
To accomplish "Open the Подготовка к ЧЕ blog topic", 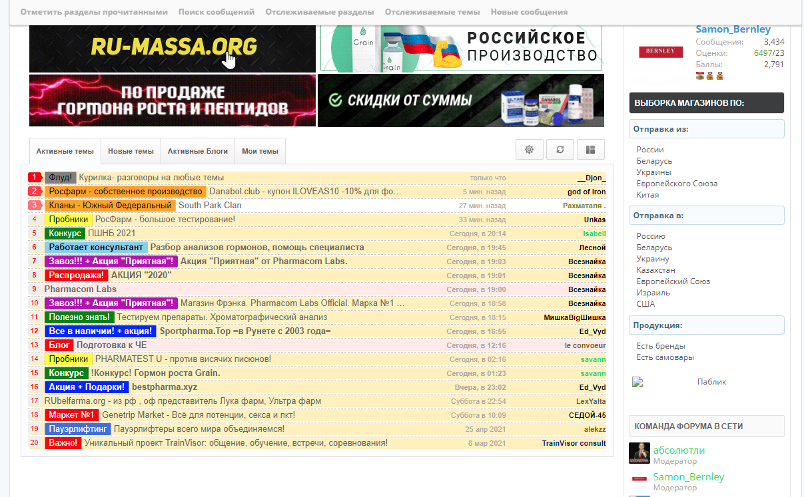I will pyautogui.click(x=111, y=345).
